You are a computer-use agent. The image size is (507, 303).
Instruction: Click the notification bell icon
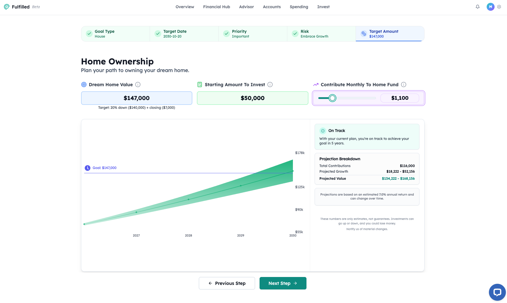pos(478,7)
